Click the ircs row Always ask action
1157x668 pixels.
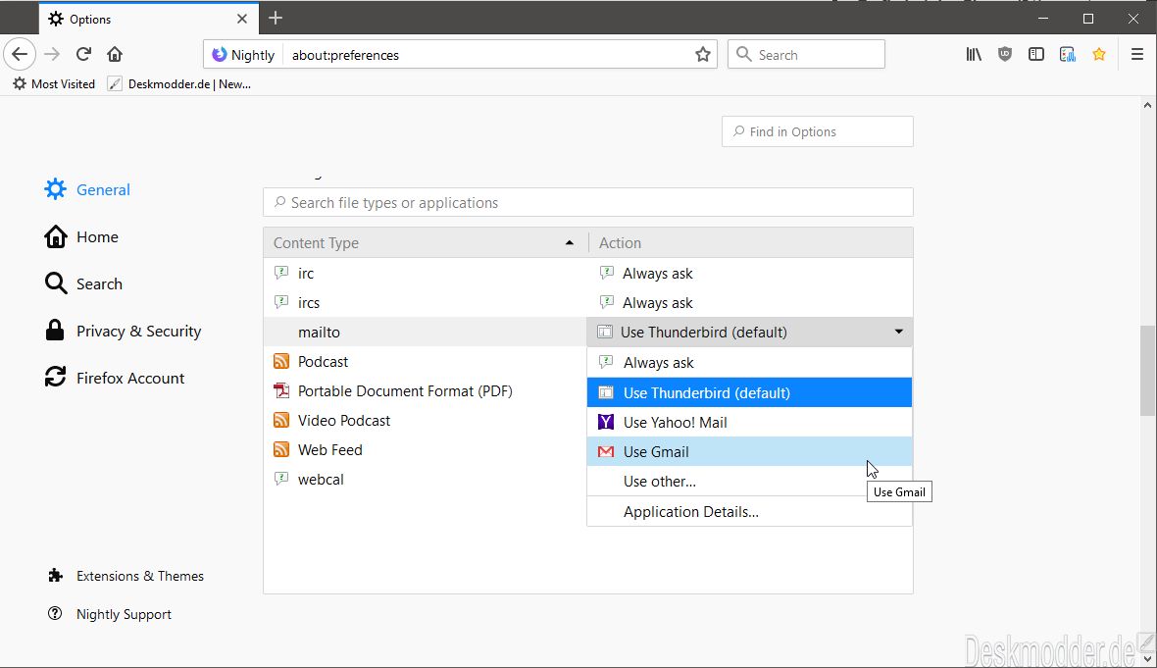[x=750, y=303]
